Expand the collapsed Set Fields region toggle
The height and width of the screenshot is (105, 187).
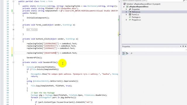point(13,29)
